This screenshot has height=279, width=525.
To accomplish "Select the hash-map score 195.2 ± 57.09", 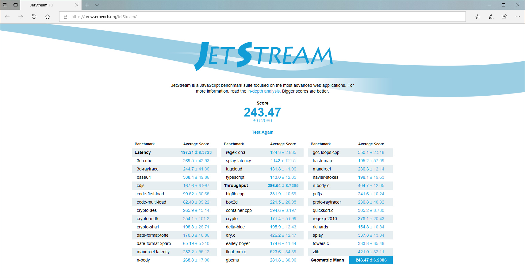I will point(371,161).
